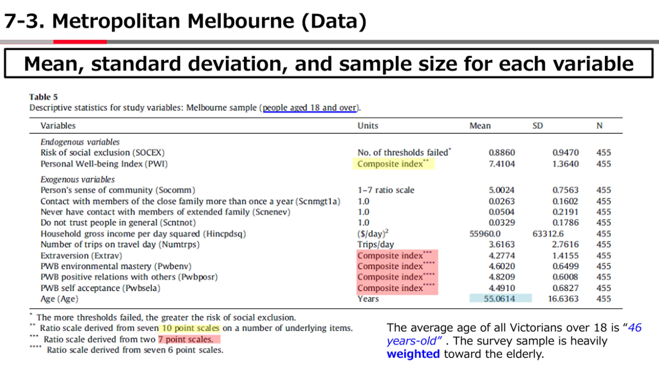Click the 'Variables' column header
The width and height of the screenshot is (659, 370).
click(x=58, y=126)
